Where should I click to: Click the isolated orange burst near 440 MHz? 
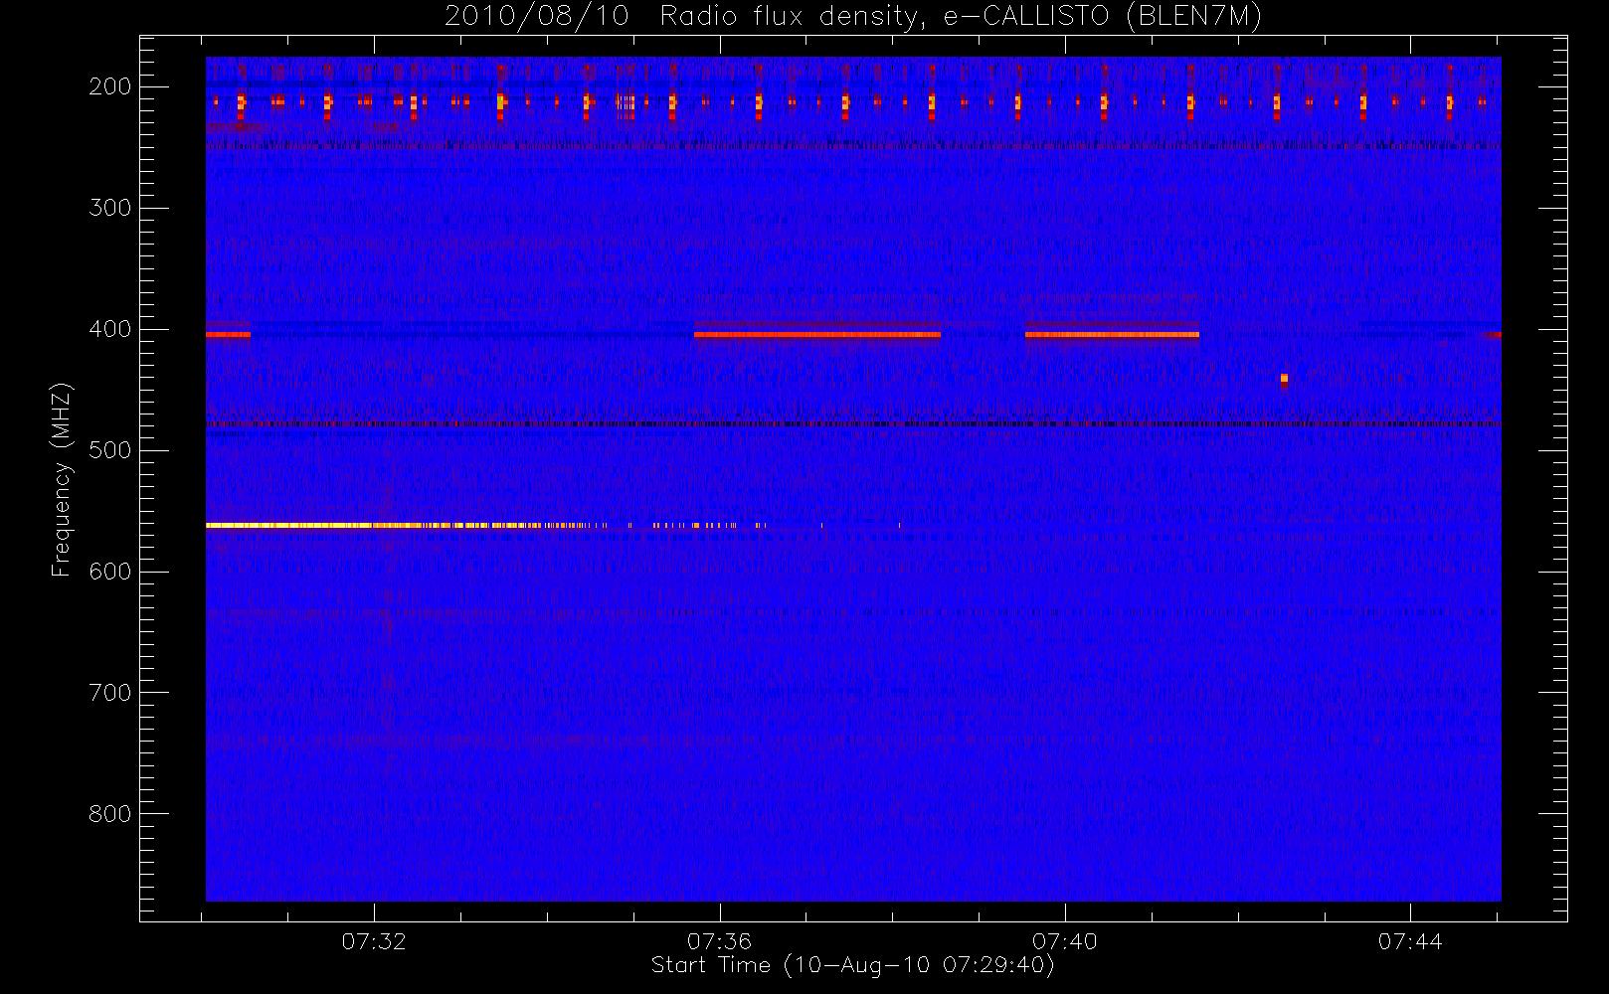click(1284, 379)
